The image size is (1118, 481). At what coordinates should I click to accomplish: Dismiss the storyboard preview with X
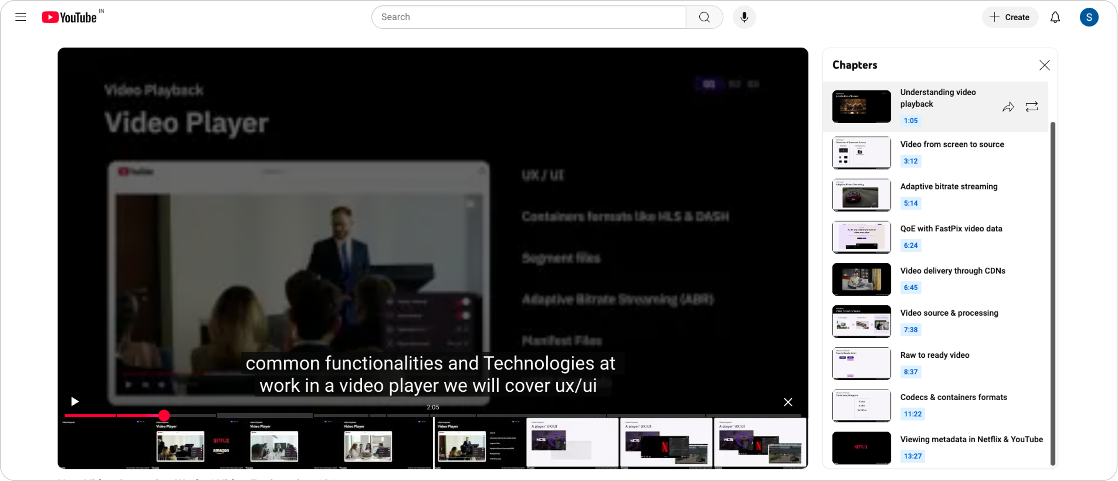788,402
